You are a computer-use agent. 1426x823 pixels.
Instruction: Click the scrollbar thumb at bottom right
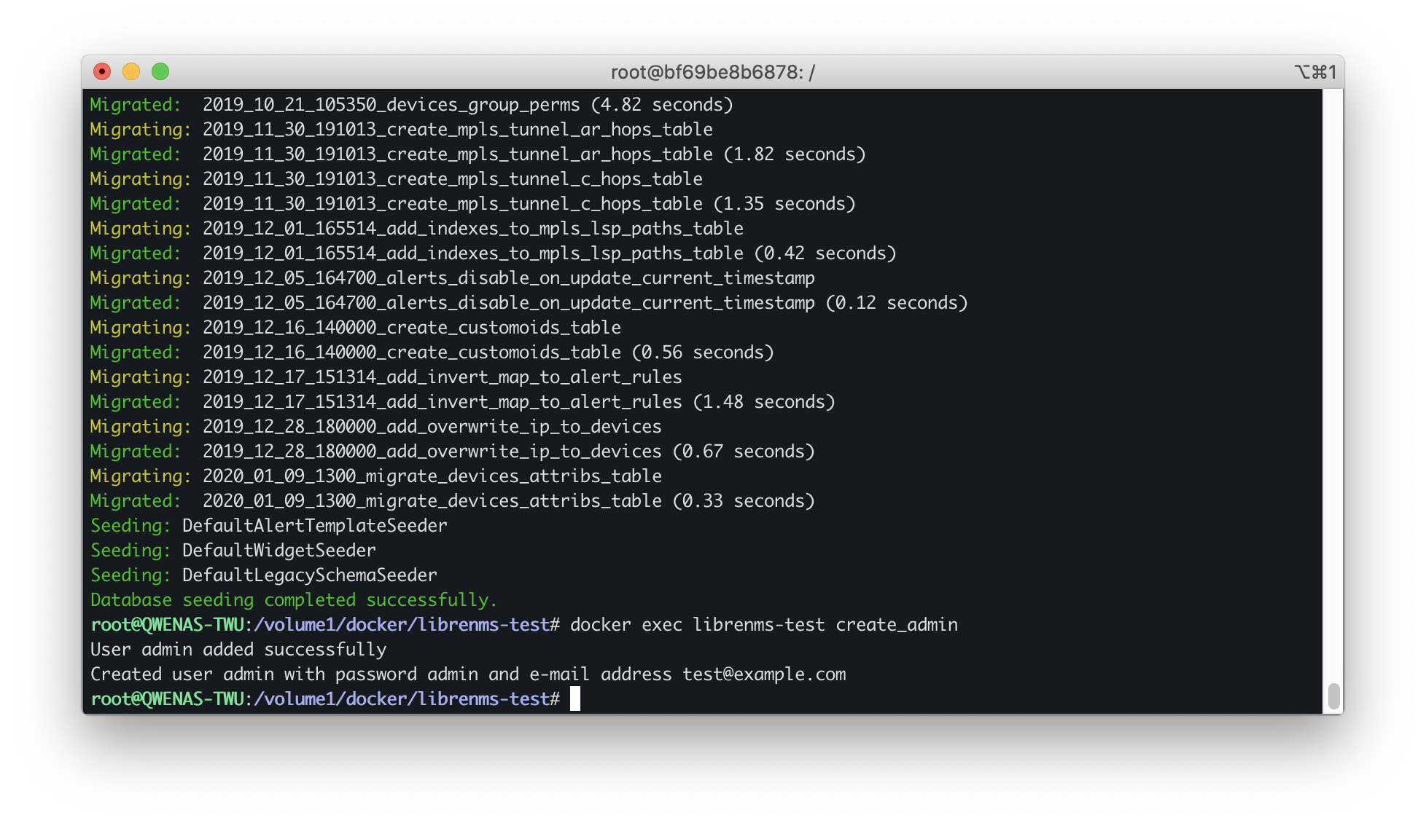[1333, 696]
